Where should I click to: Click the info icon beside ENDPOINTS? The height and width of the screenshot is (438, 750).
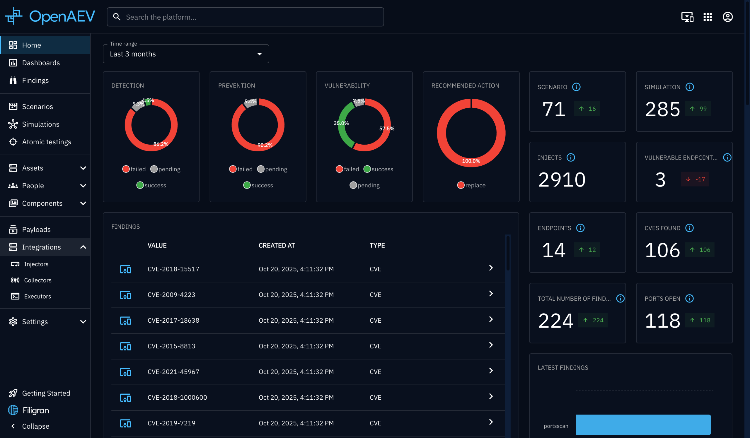580,228
